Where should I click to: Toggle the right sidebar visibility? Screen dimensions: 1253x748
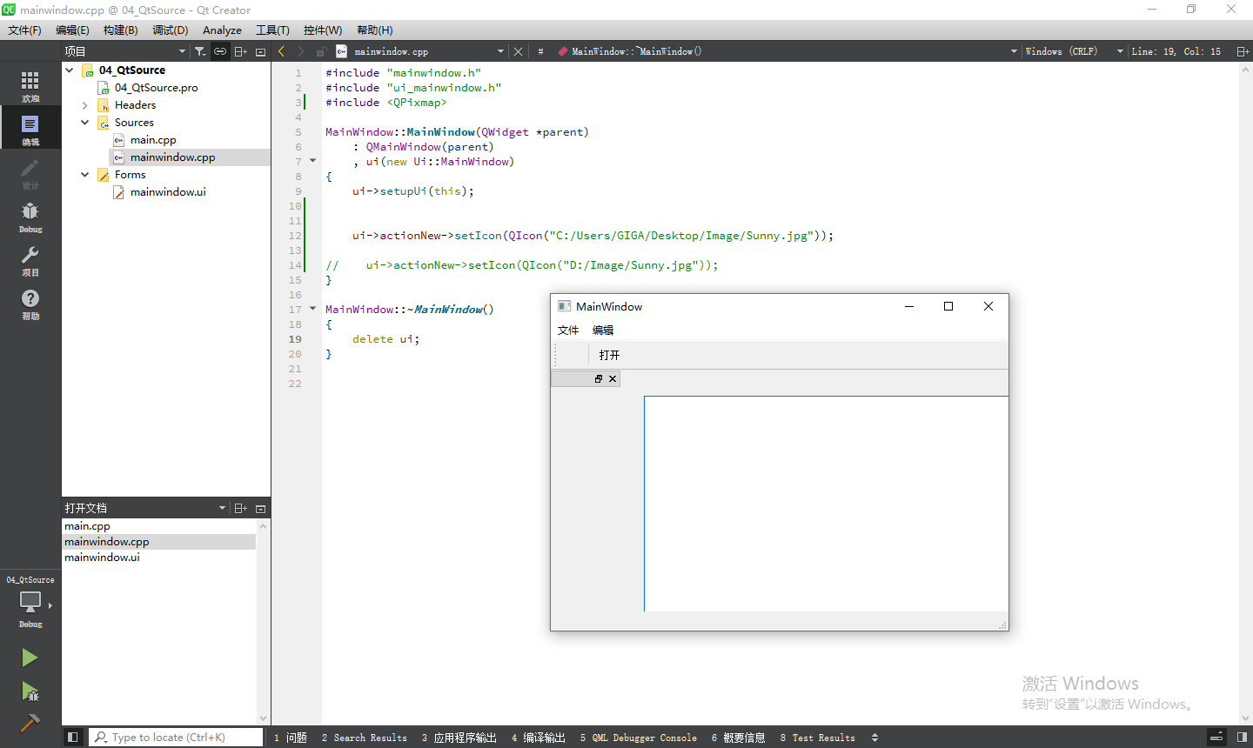(1242, 737)
